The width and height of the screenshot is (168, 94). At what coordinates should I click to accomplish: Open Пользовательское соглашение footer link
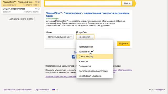[17, 90]
